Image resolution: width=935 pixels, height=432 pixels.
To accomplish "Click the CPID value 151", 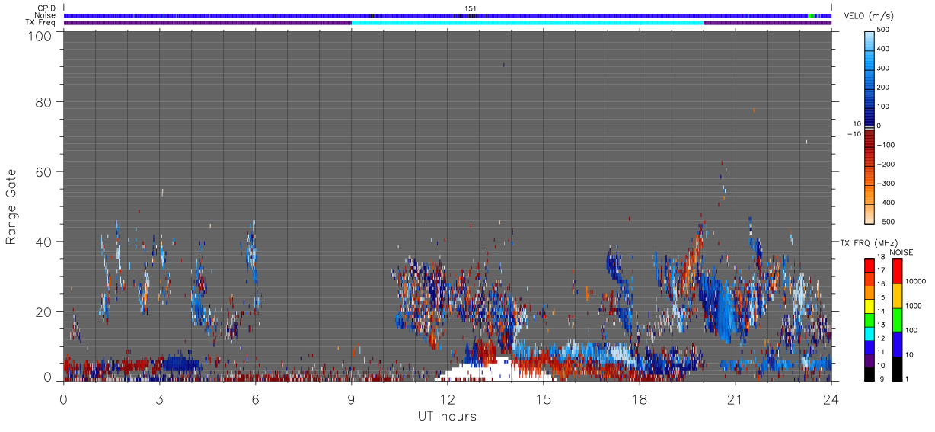I will pyautogui.click(x=471, y=8).
